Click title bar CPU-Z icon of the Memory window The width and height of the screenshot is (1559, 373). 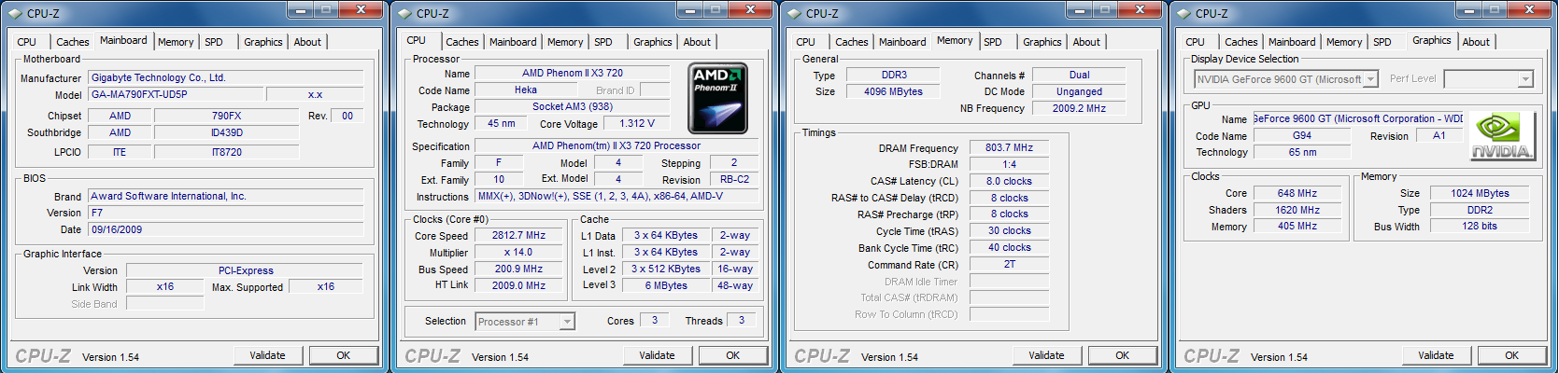click(x=794, y=13)
